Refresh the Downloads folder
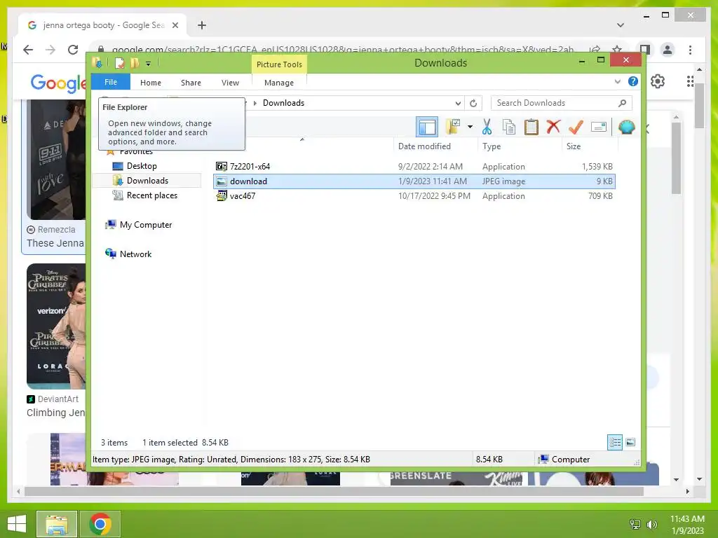This screenshot has width=718, height=538. point(473,103)
